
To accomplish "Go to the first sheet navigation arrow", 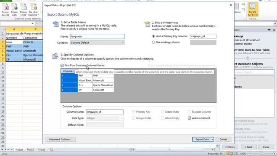I will point(2,149).
